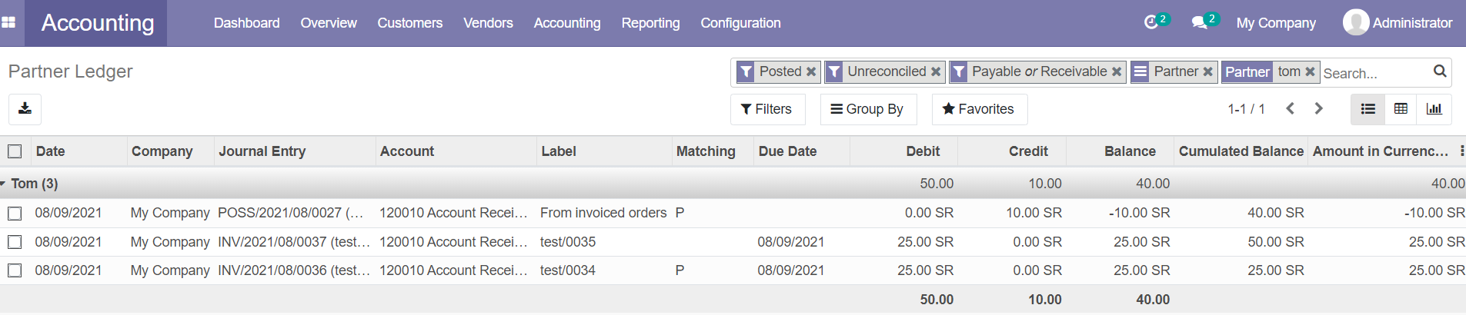The image size is (1466, 315).
Task: Open the Filters dropdown
Action: (766, 109)
